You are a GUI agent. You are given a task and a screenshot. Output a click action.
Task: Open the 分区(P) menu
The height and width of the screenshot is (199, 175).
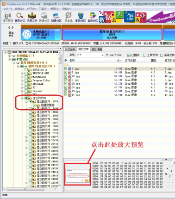(x=31, y=9)
